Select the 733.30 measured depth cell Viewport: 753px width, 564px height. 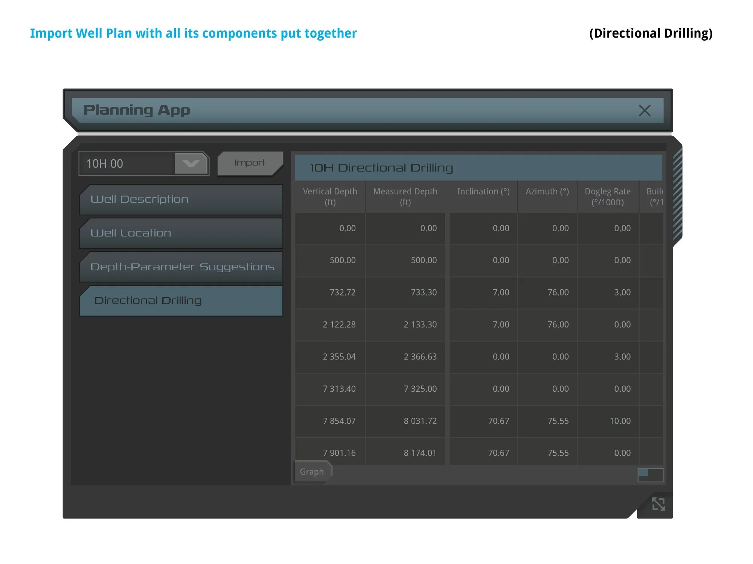405,293
